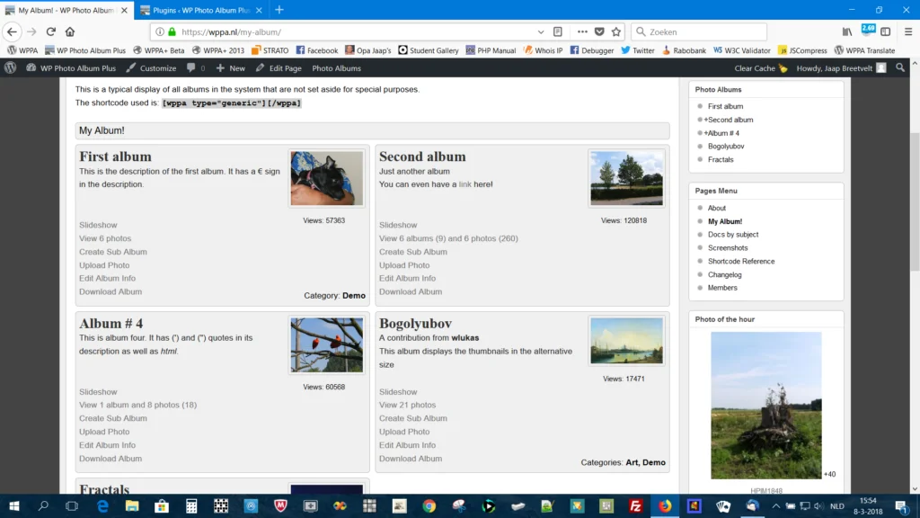Open Fractals in Photo Albums sidebar
This screenshot has width=920, height=518.
[x=721, y=160]
